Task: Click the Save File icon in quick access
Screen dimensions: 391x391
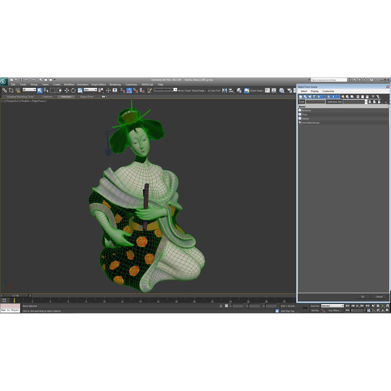Action: [21, 80]
